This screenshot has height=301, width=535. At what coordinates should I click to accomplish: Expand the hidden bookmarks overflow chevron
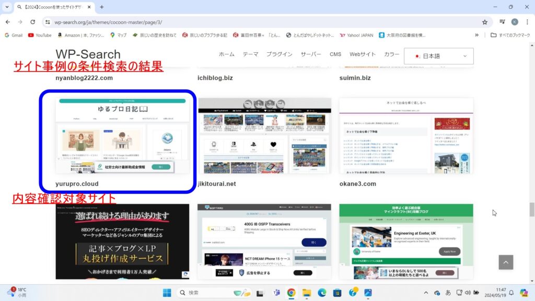click(476, 35)
